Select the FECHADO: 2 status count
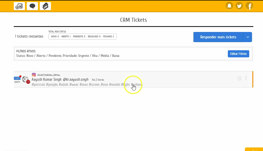 tap(109, 37)
